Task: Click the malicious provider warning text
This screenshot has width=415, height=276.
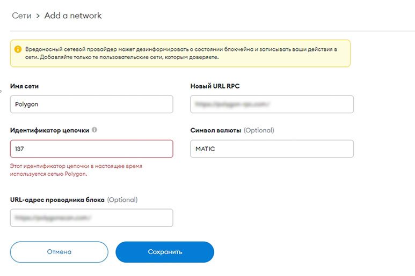Action: pyautogui.click(x=181, y=53)
